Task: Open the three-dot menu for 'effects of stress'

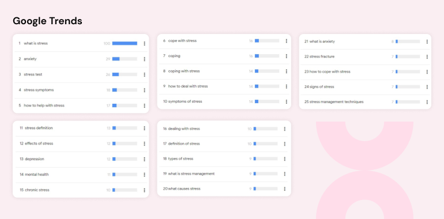Action: [x=144, y=144]
